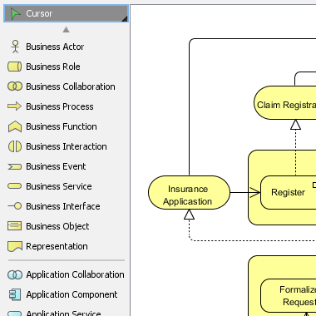Select the Representation shape tool
The height and width of the screenshot is (316, 316).
(15, 246)
